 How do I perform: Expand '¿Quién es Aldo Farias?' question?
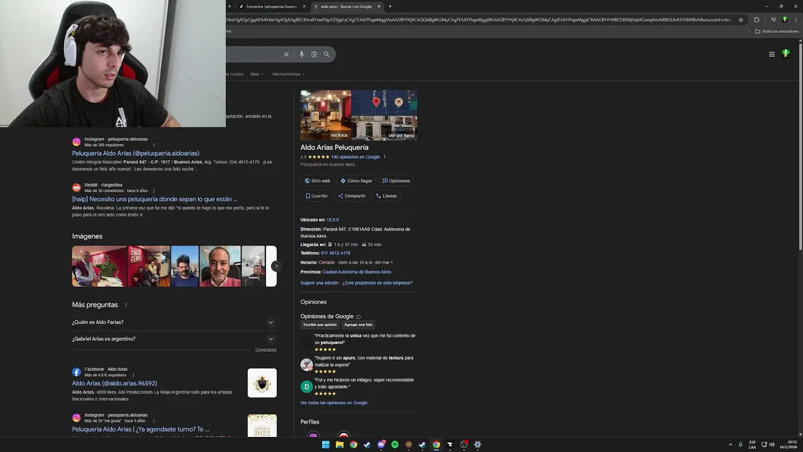tap(174, 322)
